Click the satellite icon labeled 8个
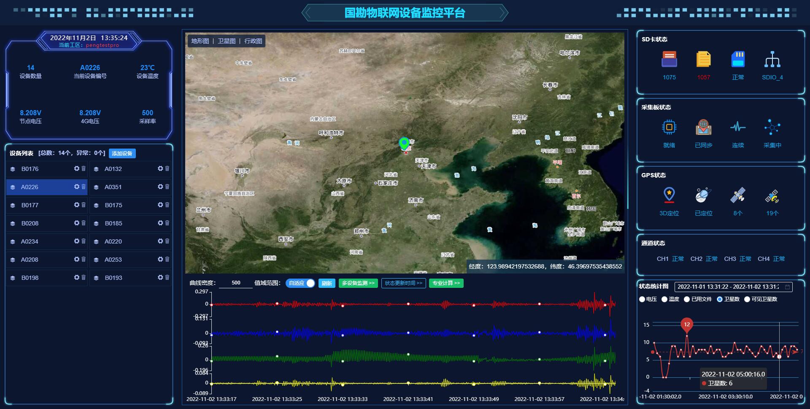Screen dimensions: 810x409 point(738,195)
